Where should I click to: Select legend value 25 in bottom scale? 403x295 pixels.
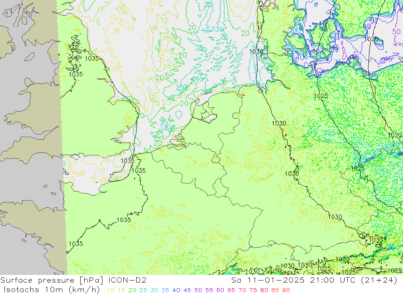(x=143, y=290)
